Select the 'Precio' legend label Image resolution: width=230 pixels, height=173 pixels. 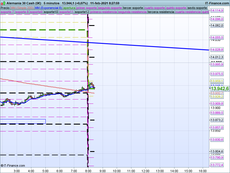coord(5,8)
